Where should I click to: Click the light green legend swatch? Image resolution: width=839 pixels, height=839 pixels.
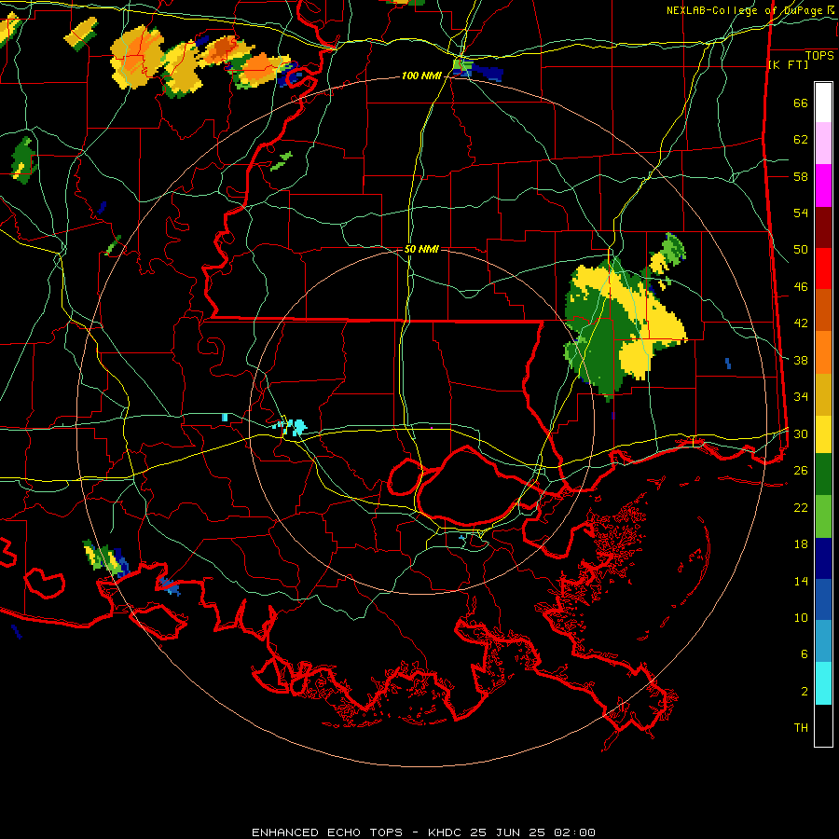(823, 516)
